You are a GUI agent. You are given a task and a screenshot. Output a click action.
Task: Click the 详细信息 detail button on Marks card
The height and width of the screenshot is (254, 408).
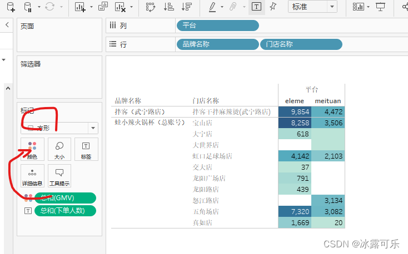(32, 176)
